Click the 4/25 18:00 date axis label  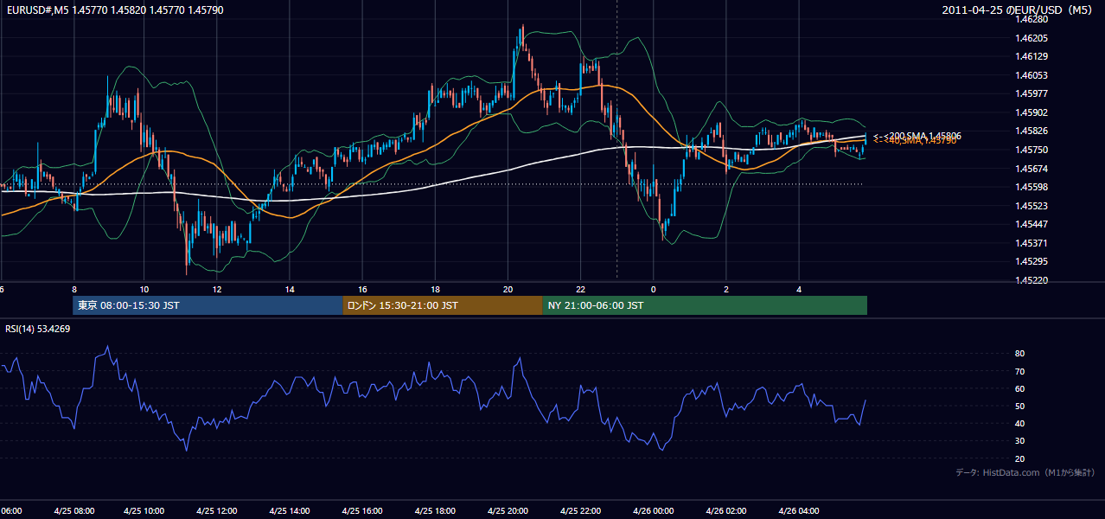pyautogui.click(x=435, y=511)
